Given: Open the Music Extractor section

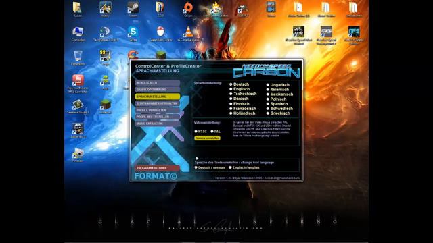Looking at the screenshot, I should [x=158, y=124].
